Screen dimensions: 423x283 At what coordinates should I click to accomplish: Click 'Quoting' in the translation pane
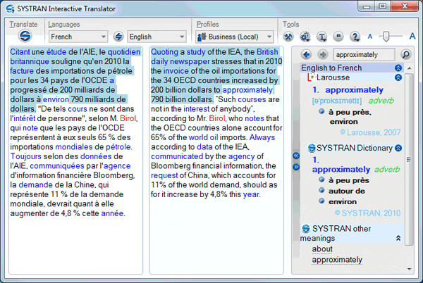(x=164, y=51)
